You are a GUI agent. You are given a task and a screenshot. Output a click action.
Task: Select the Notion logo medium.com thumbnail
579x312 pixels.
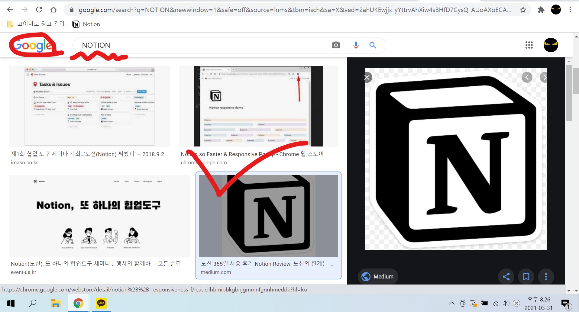pyautogui.click(x=268, y=216)
